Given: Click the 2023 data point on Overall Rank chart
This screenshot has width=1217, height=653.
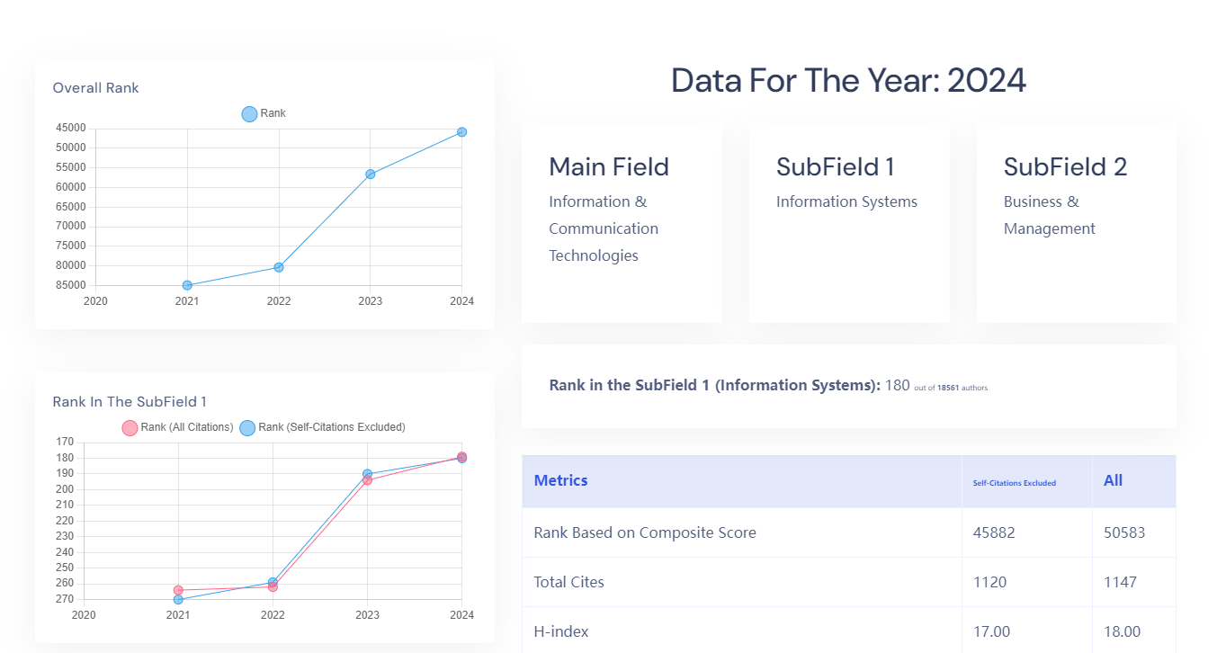Looking at the screenshot, I should (x=370, y=174).
